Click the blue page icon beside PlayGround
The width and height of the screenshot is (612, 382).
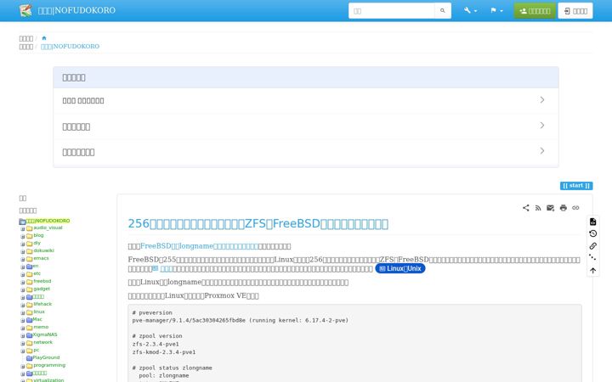pyautogui.click(x=29, y=358)
